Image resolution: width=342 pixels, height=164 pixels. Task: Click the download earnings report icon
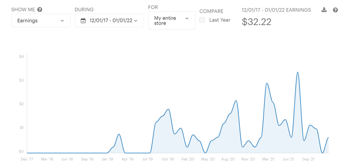(324, 10)
